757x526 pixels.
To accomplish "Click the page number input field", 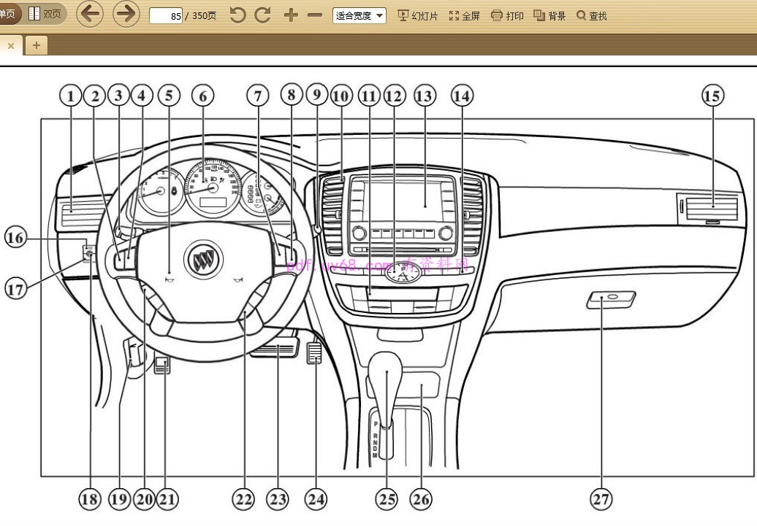I will (166, 15).
